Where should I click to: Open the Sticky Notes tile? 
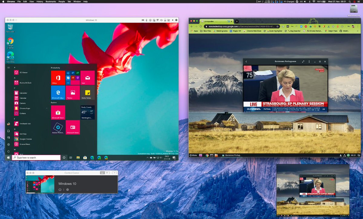[x=87, y=93]
